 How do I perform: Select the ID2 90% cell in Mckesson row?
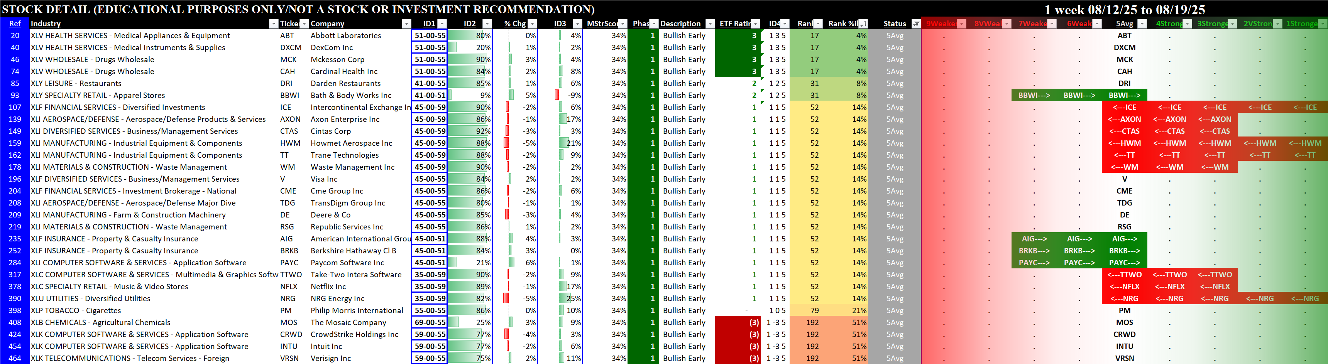[x=470, y=60]
